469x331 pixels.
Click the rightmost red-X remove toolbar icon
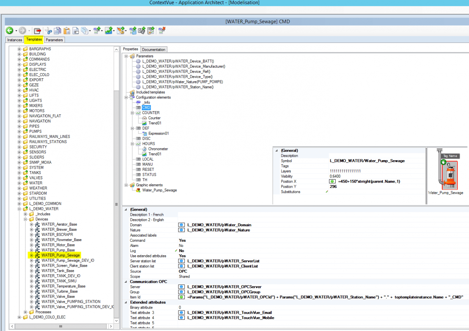pos(162,31)
